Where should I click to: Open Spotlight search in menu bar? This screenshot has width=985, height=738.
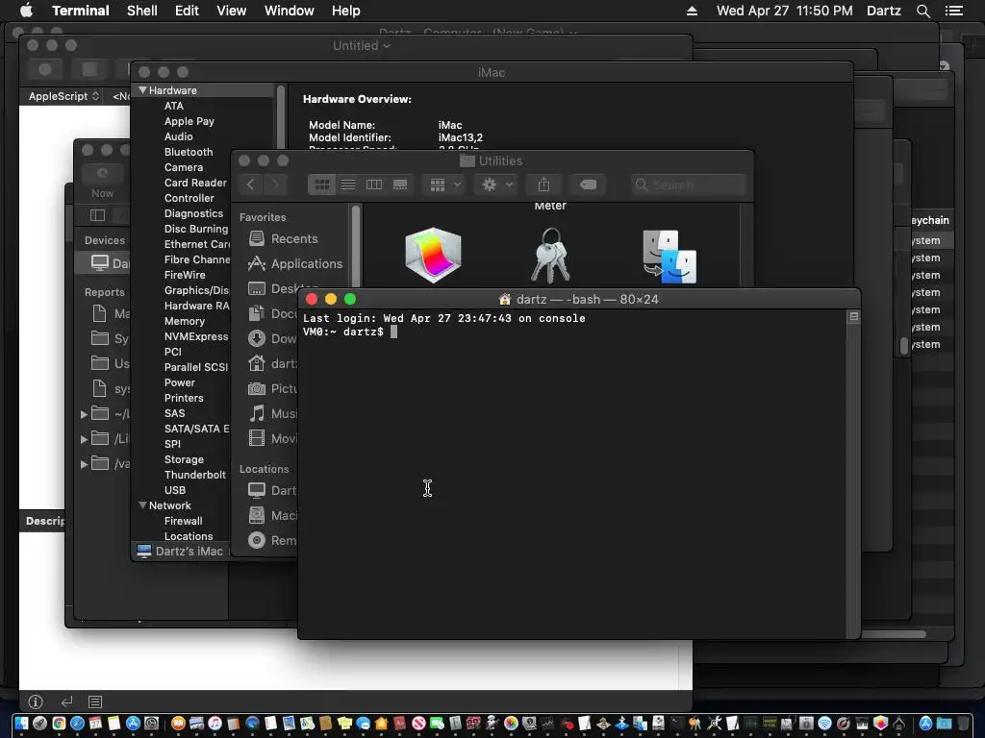point(923,11)
